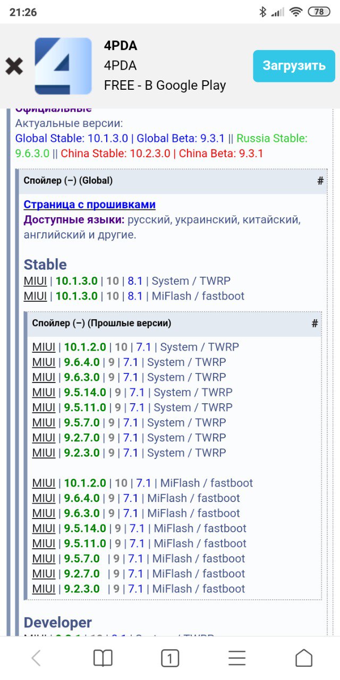The height and width of the screenshot is (680, 340).
Task: Select the Russia Stable: text
Action: 272,139
